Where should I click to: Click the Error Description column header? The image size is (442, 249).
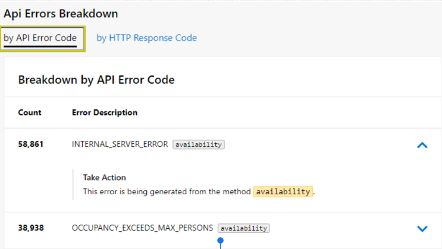(x=105, y=112)
